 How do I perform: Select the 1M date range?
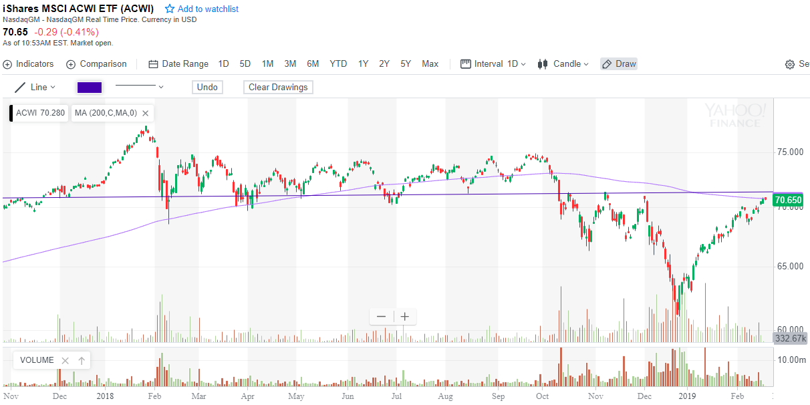click(x=267, y=64)
